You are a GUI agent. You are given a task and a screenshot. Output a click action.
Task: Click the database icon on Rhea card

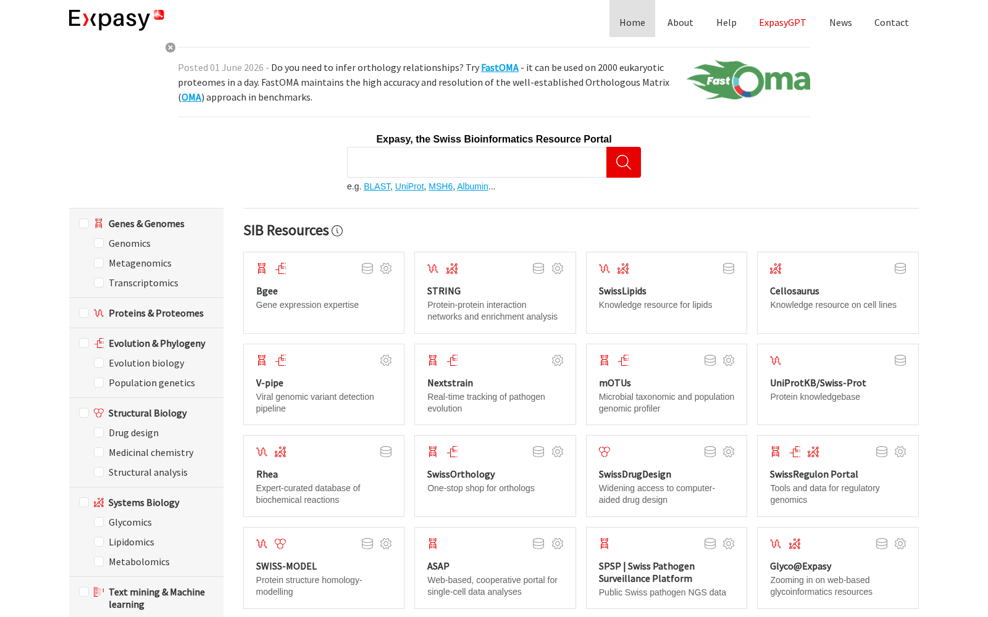click(386, 452)
